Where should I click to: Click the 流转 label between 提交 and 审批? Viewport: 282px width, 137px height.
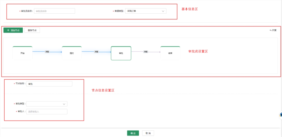(96, 52)
